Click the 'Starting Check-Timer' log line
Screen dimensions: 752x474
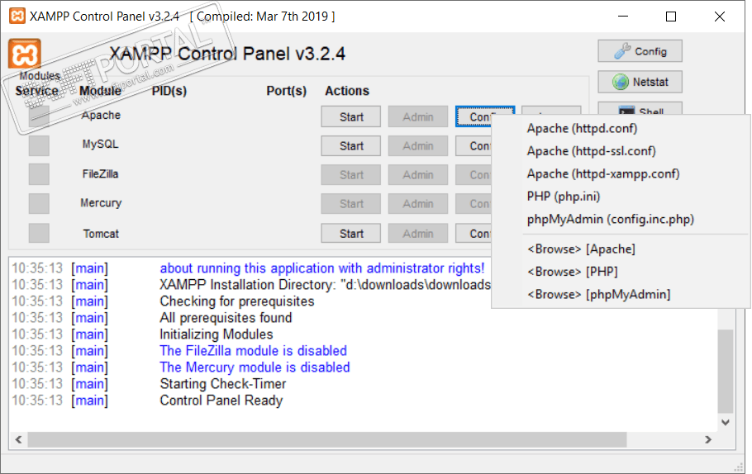tap(223, 384)
